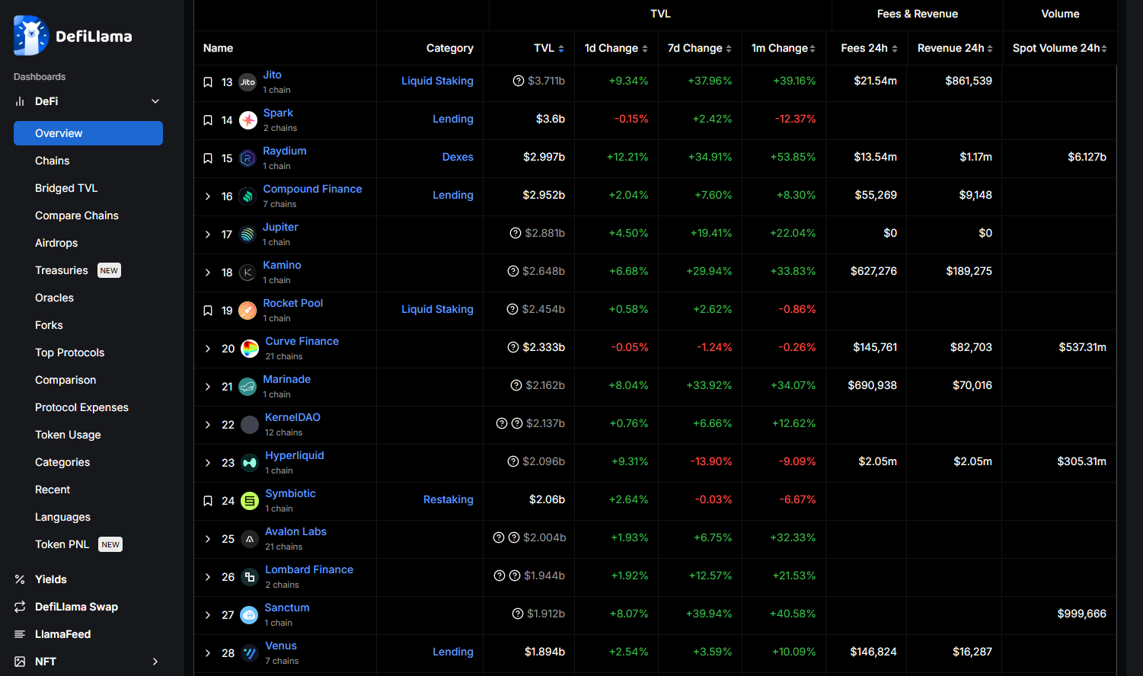Expand the Hyperliquid row

tap(208, 463)
